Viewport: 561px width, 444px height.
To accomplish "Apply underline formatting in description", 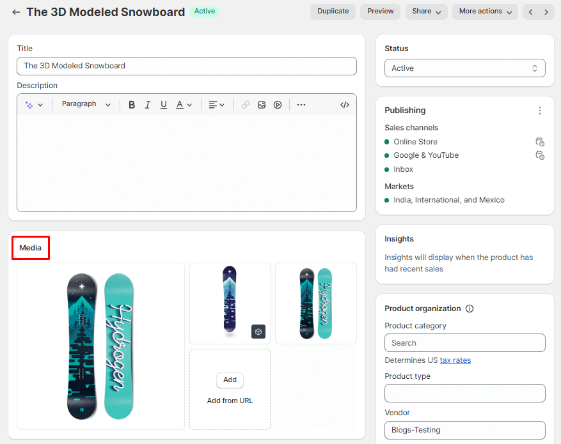I will [x=164, y=105].
